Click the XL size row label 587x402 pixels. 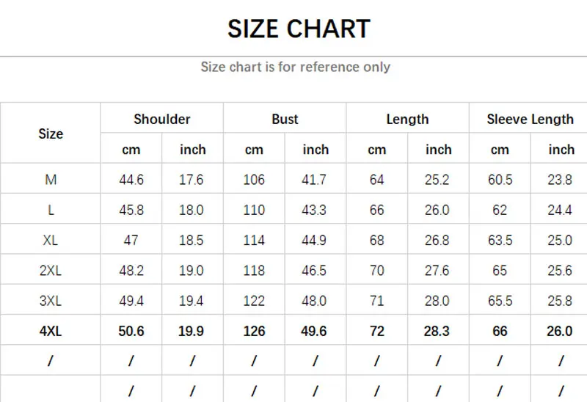[x=51, y=240]
